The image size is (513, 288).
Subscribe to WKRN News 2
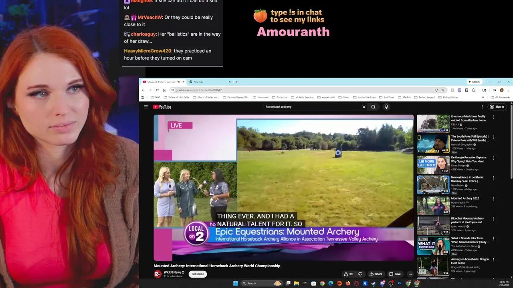point(198,274)
